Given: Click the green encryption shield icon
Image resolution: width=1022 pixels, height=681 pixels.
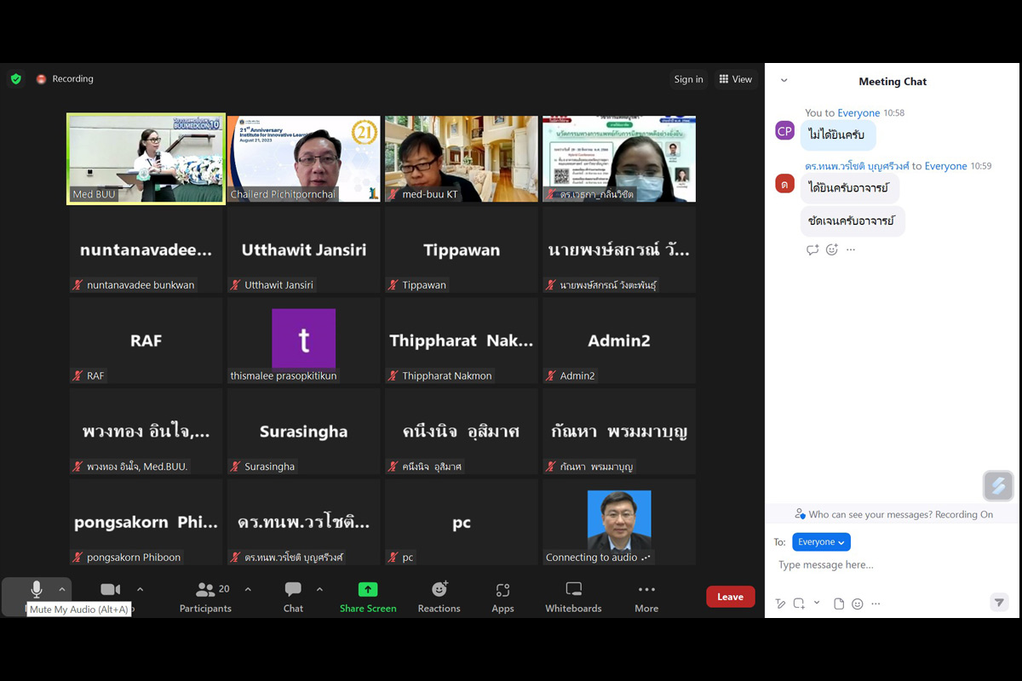Looking at the screenshot, I should pyautogui.click(x=16, y=79).
